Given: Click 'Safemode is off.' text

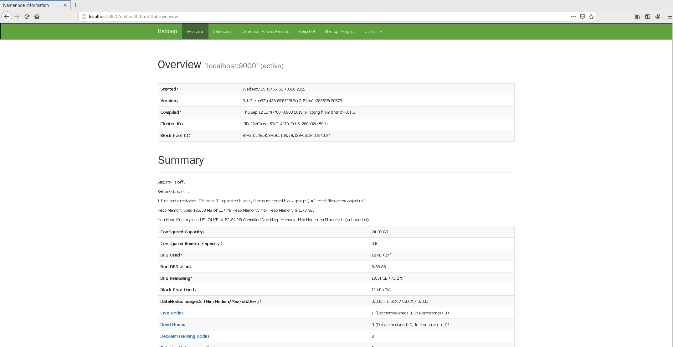Looking at the screenshot, I should [x=173, y=191].
